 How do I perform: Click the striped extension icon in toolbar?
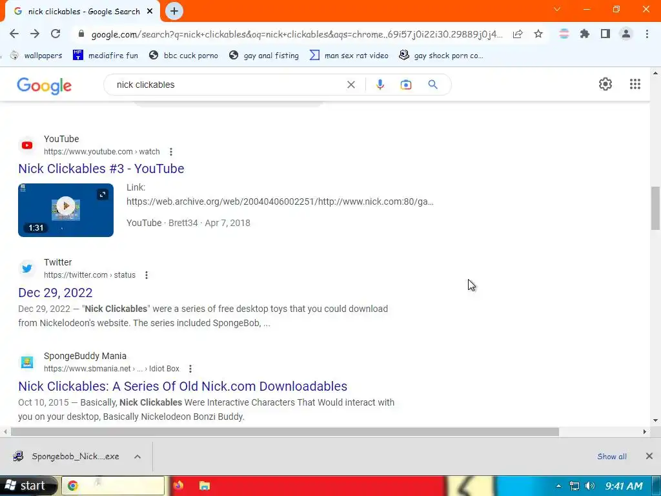[564, 34]
